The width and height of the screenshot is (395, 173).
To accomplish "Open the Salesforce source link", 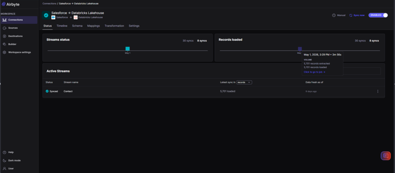I will pyautogui.click(x=62, y=17).
